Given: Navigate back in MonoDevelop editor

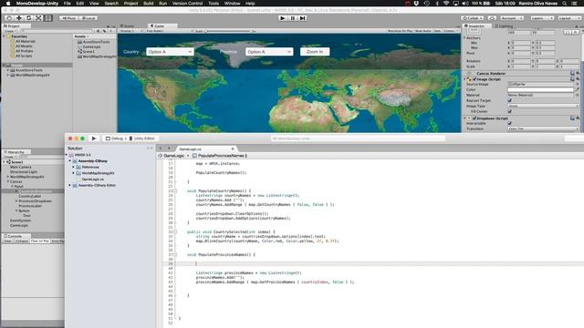Looking at the screenshot, I should coord(161,149).
